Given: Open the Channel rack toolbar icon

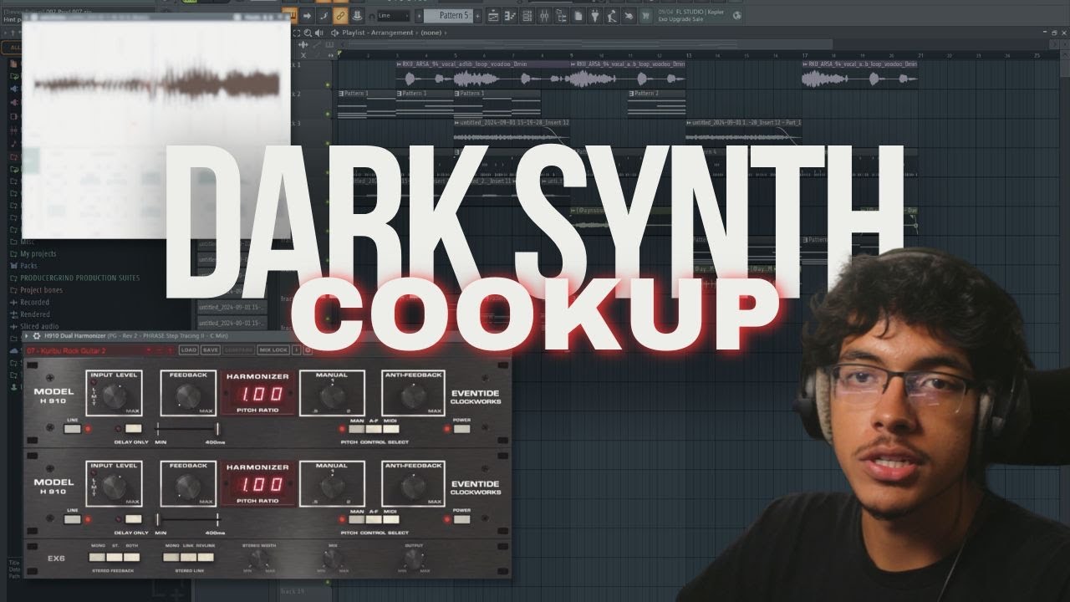Looking at the screenshot, I should (527, 15).
